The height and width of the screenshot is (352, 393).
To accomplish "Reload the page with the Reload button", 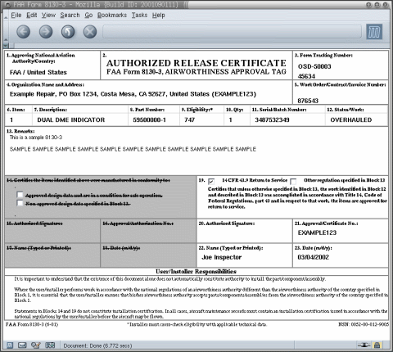I will pos(68,32).
